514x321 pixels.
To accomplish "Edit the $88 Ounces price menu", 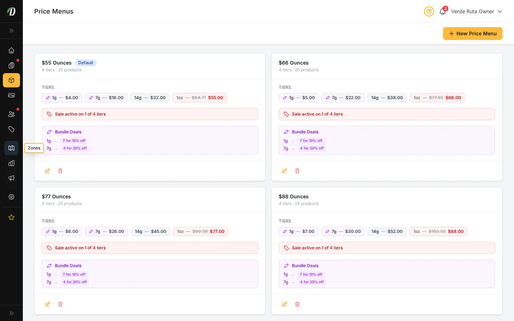I will [x=284, y=304].
